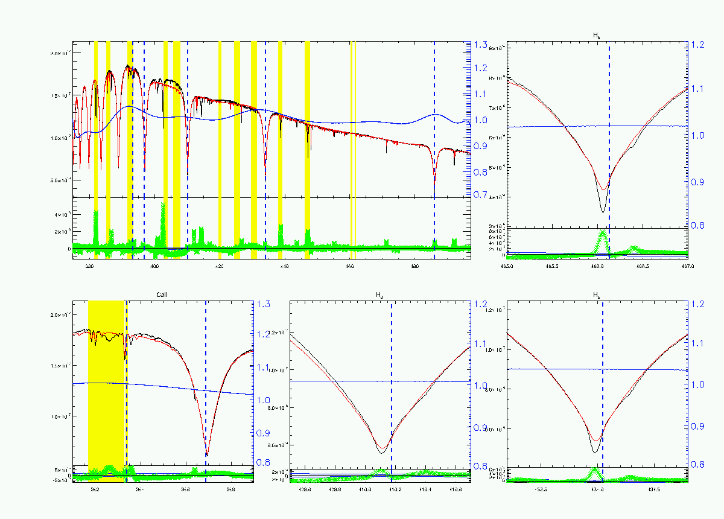The image size is (724, 519).
Task: Click blue axis value 1.0 on bottom-right plot
Action: [698, 385]
